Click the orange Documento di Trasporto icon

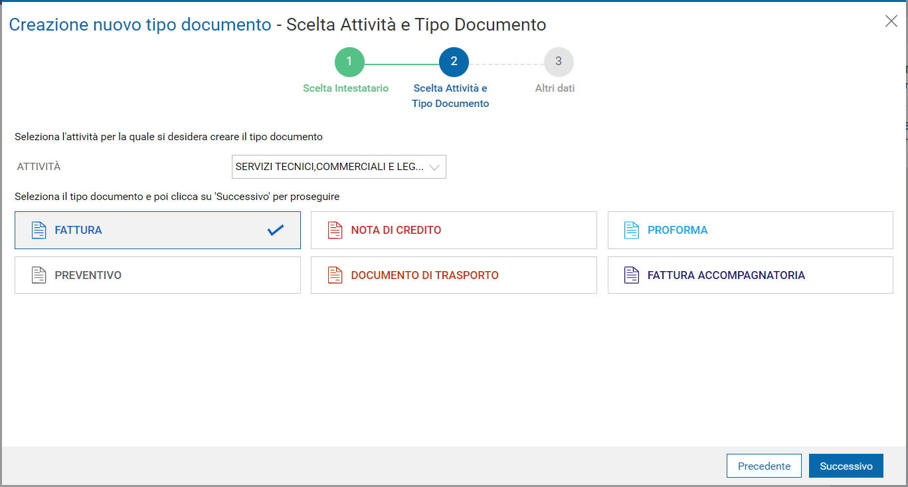(335, 275)
